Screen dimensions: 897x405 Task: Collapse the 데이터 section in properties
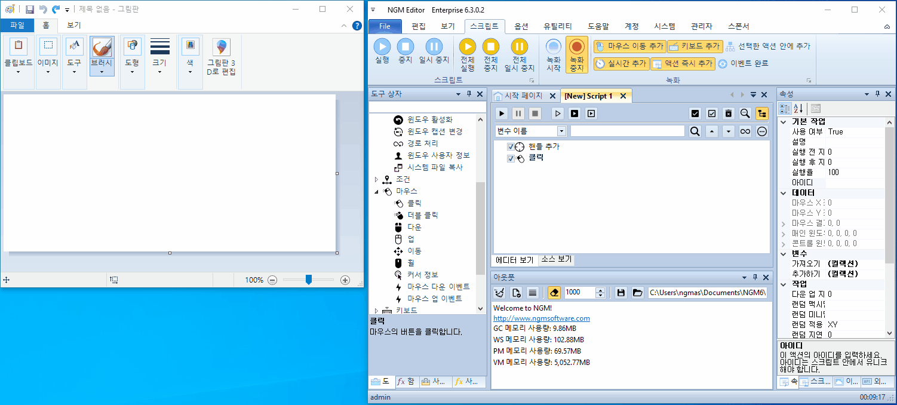point(784,193)
